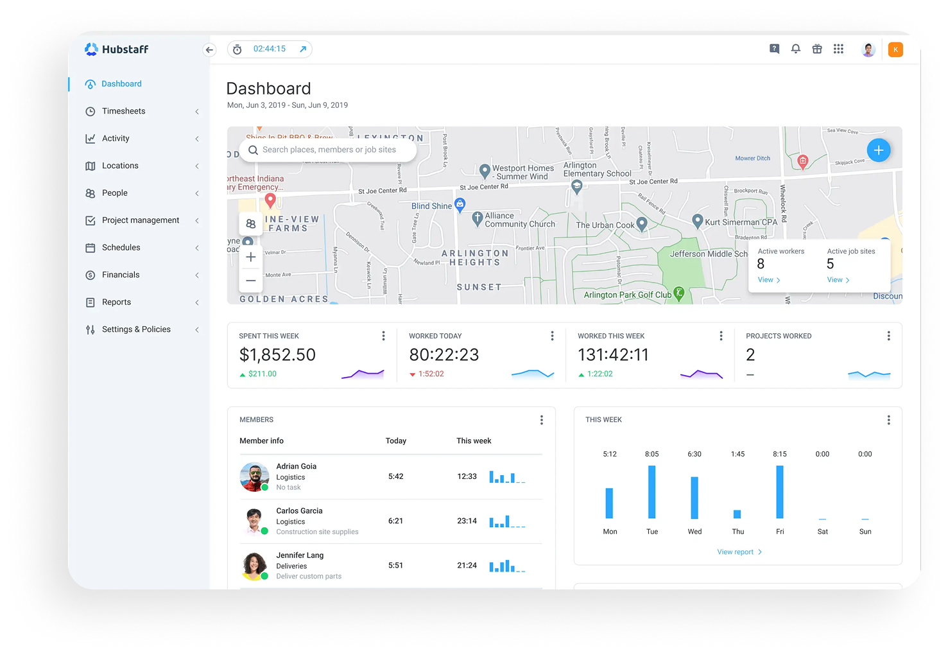Click View link under Active workers
Viewport: 948px width, 653px height.
[x=768, y=280]
